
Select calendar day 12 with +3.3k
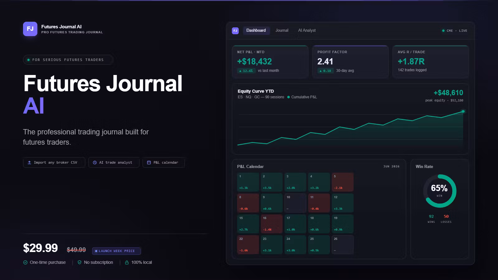343,203
